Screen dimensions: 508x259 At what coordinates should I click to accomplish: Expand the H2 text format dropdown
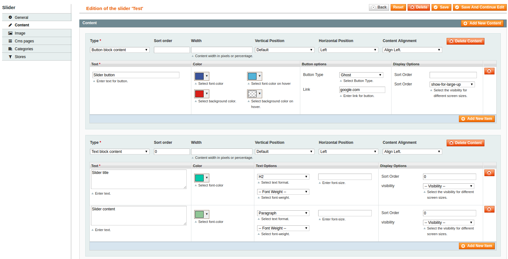283,177
